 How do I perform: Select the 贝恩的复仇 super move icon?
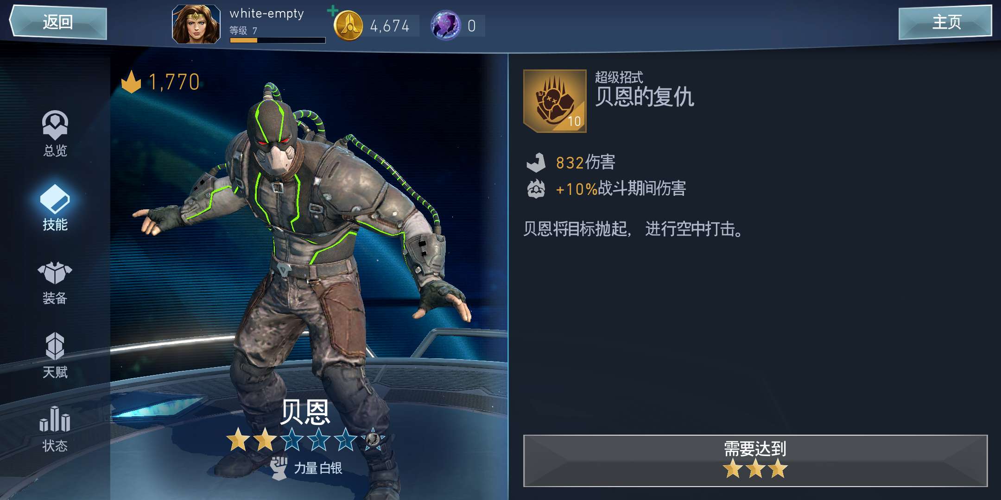pos(555,101)
